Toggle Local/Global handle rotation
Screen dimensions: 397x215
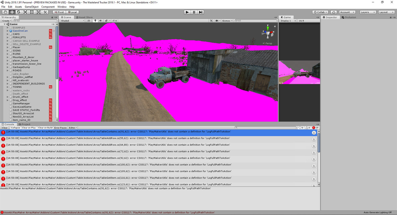(72, 12)
